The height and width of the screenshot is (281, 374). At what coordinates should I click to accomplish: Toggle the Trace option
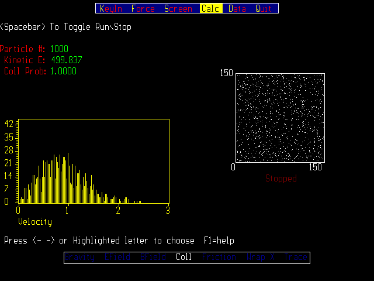point(295,257)
